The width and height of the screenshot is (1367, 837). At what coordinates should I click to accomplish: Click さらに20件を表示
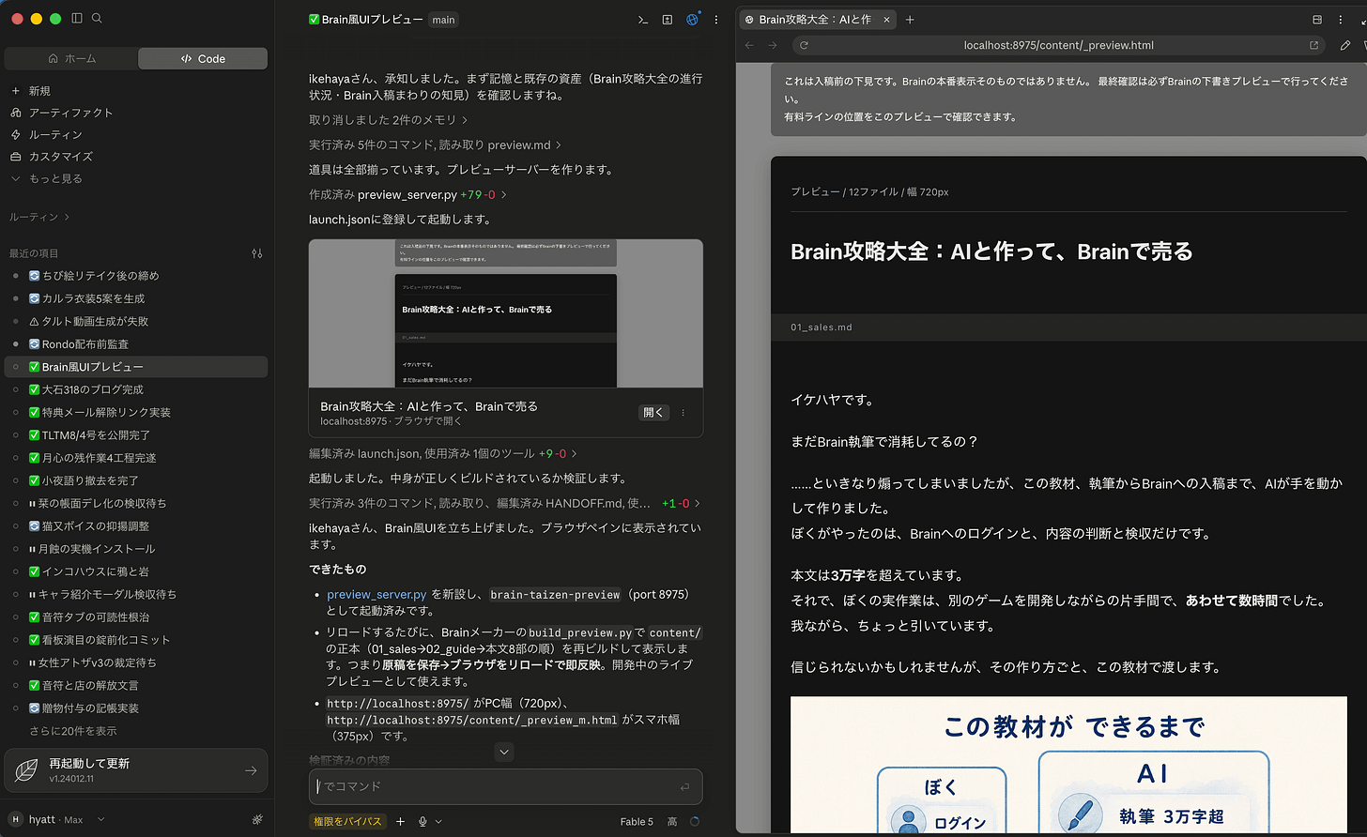coord(73,731)
